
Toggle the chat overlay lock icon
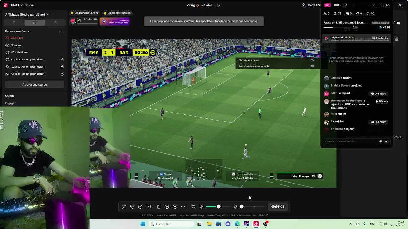pos(374,5)
